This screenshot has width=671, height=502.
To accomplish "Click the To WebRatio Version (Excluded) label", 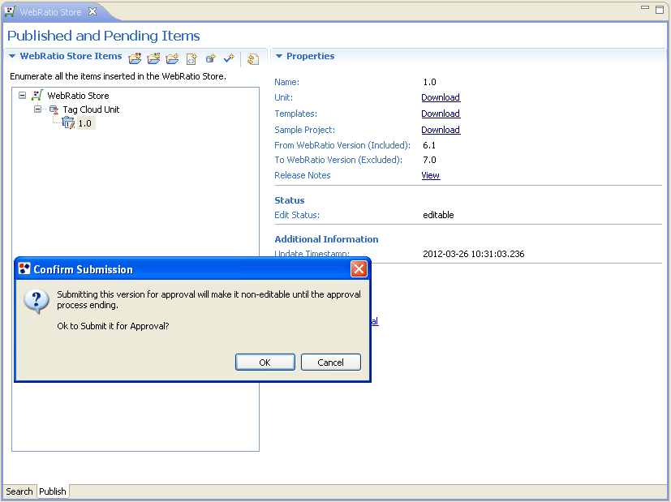I will (338, 160).
